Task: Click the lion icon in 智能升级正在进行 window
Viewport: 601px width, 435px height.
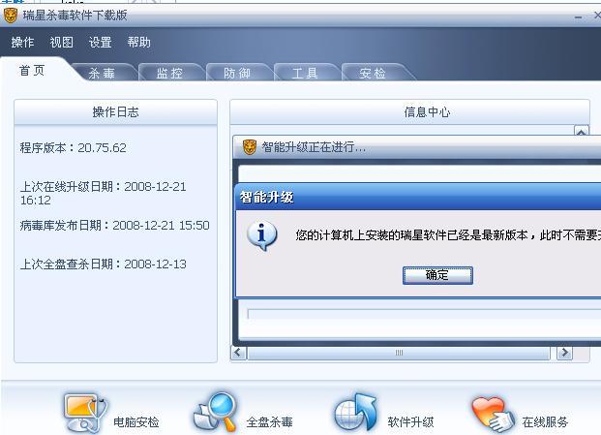Action: (x=249, y=147)
